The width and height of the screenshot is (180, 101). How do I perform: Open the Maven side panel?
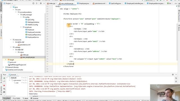pyautogui.click(x=179, y=27)
